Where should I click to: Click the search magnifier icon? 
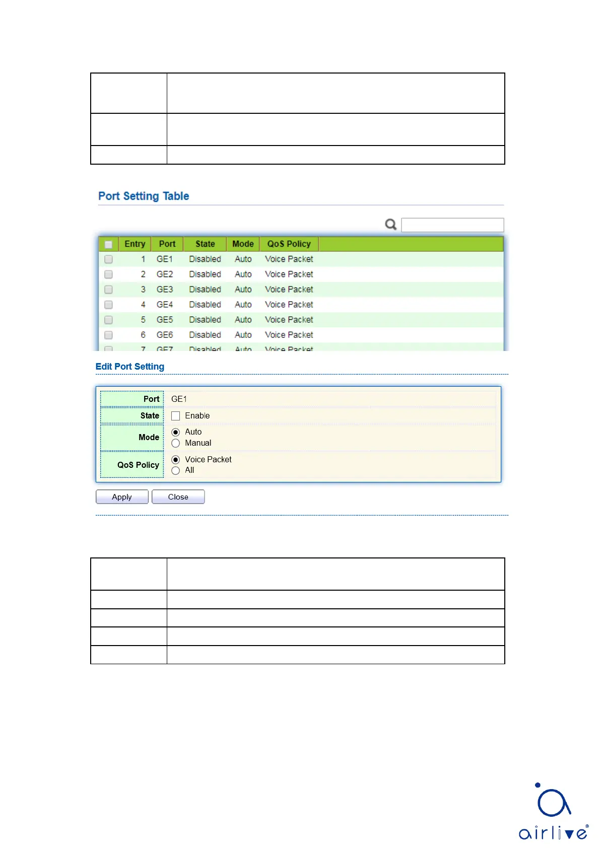(390, 225)
